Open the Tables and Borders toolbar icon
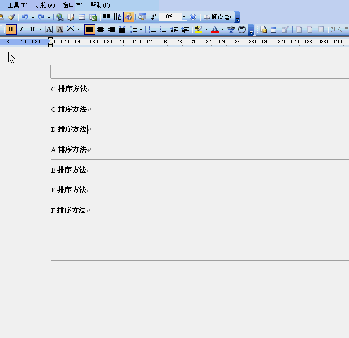This screenshot has width=349, height=338. 71,17
